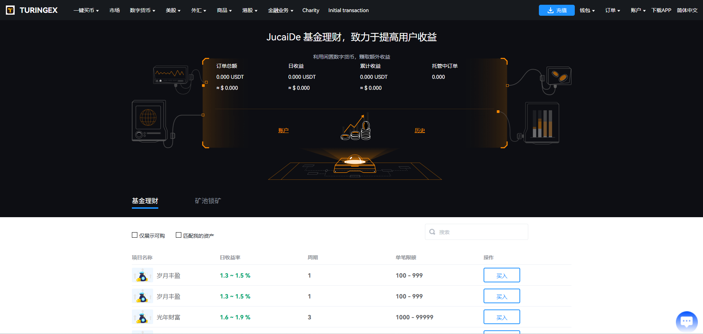Expand the 数字货币 dropdown menu

point(143,10)
